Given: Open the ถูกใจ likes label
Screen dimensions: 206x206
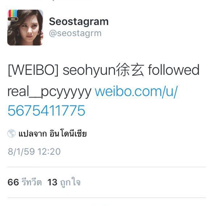Looking at the screenshot, I should 70,182.
